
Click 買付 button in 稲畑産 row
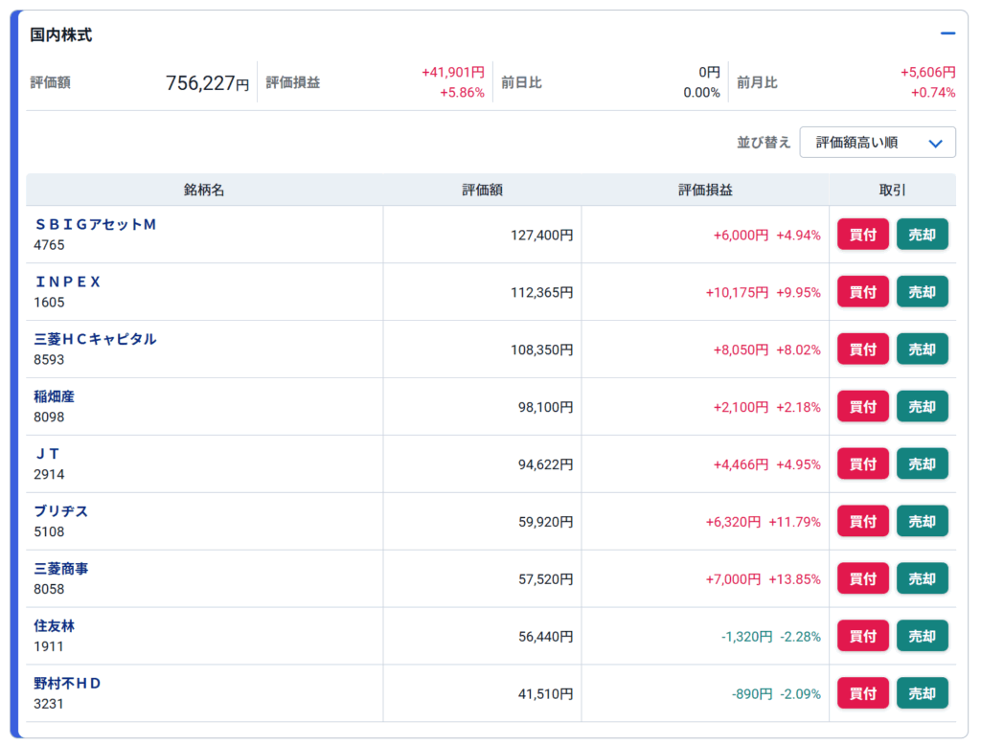click(863, 407)
